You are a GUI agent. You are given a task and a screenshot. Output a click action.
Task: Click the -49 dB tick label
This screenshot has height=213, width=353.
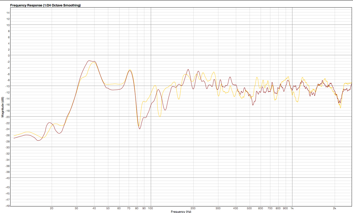pos(8,206)
